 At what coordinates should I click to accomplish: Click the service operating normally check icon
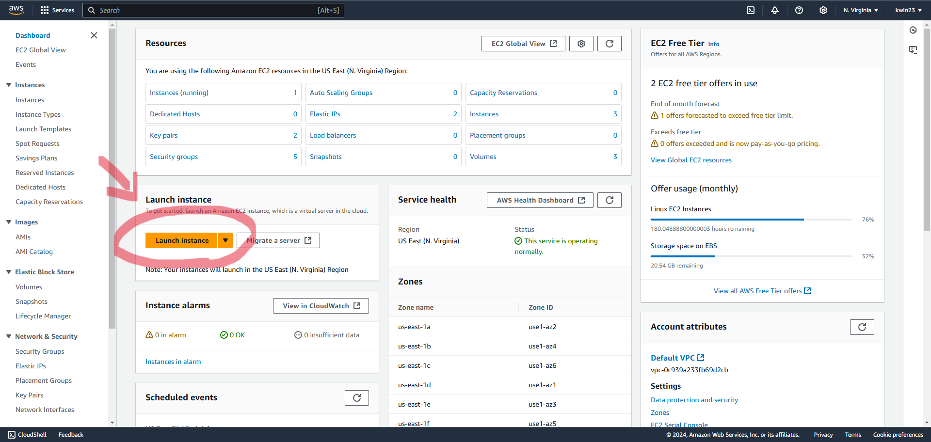[x=518, y=241]
